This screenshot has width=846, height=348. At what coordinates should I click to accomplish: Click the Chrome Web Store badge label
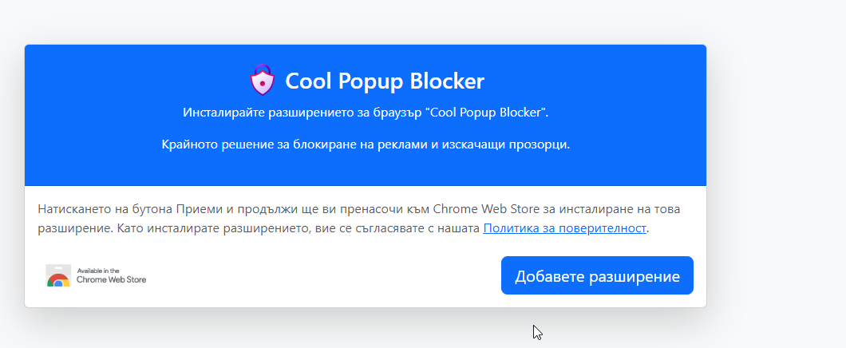click(x=111, y=279)
